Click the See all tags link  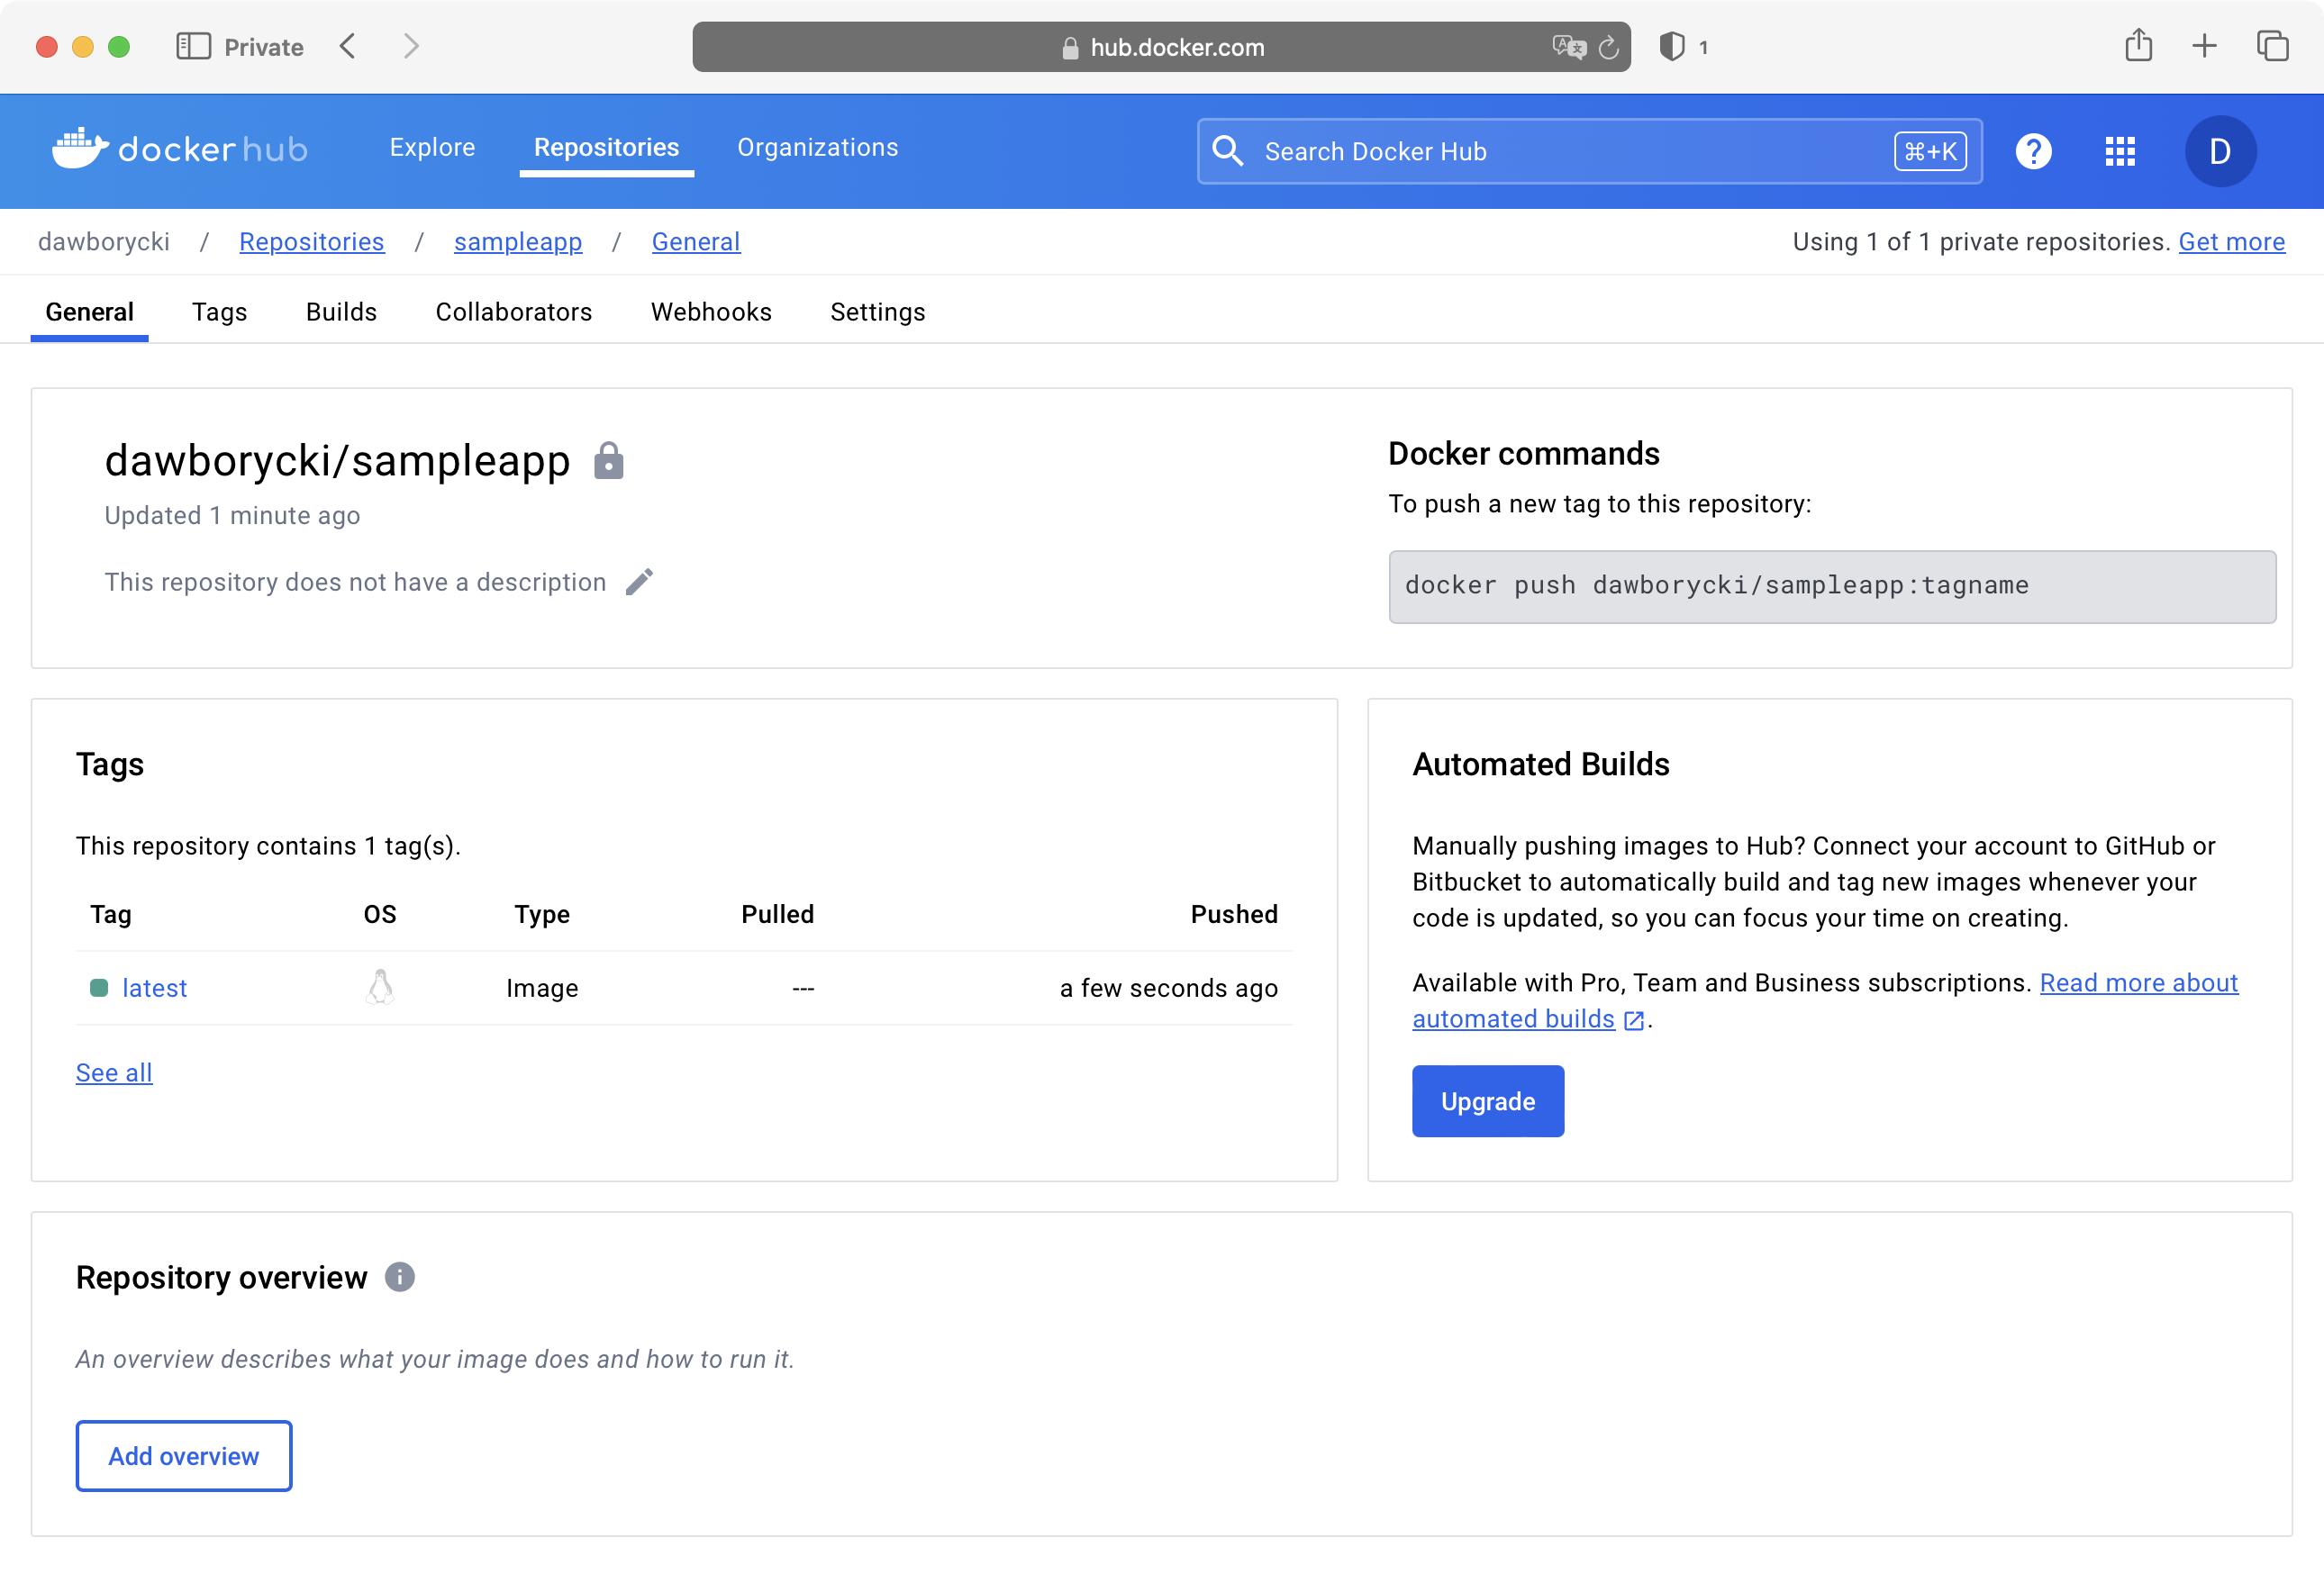point(114,1072)
